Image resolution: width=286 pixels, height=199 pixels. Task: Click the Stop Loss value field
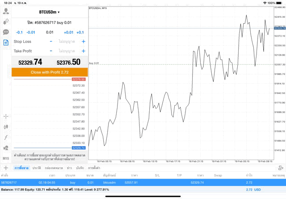66,41
